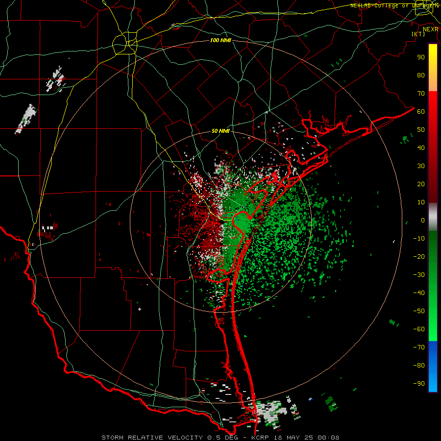This screenshot has height=441, width=441.
Task: Click the positive 80 scale value
Action: tap(421, 75)
